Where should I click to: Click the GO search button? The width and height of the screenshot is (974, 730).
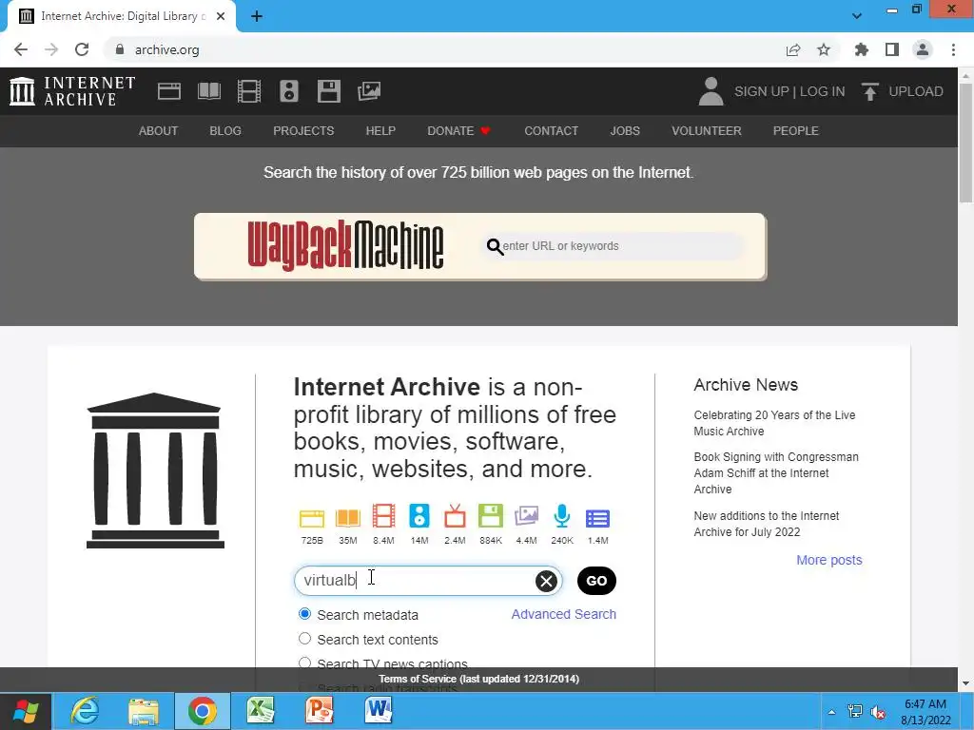tap(596, 581)
